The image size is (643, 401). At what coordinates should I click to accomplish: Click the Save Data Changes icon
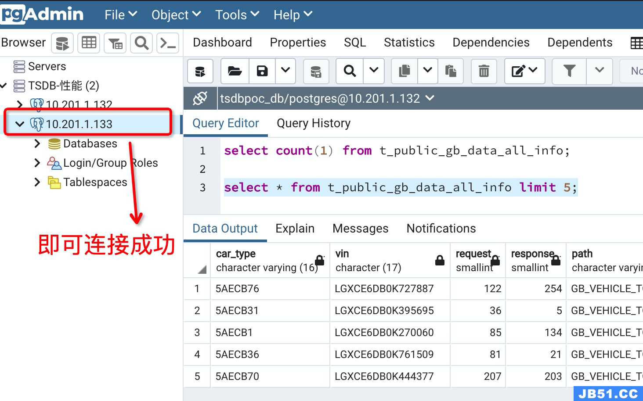tap(316, 71)
